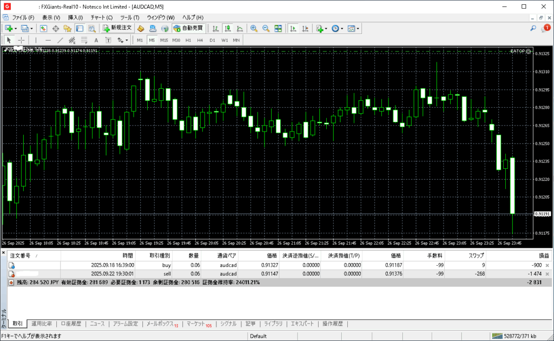Click the Zoom In magnifier icon
Viewport: 554px width, 341px height.
[254, 28]
